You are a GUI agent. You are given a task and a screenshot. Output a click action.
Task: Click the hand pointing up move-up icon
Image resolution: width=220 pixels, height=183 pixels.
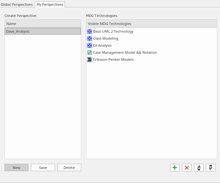199,168
